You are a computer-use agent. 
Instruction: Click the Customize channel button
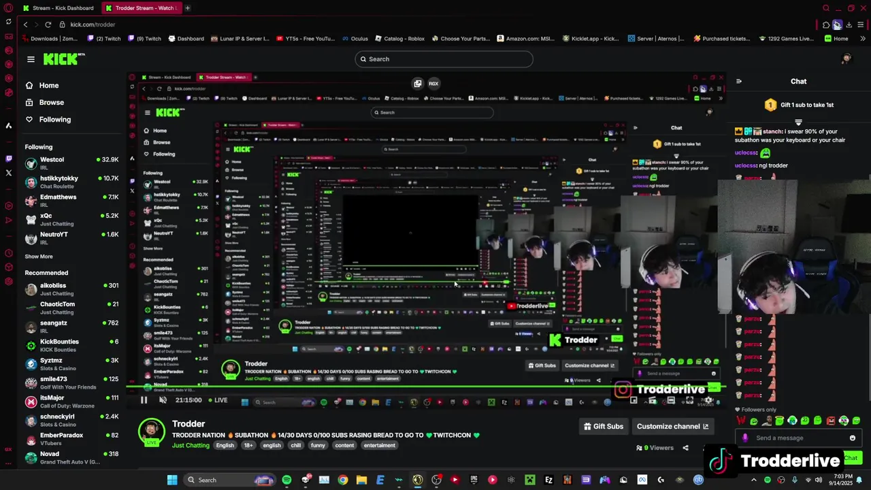point(672,427)
